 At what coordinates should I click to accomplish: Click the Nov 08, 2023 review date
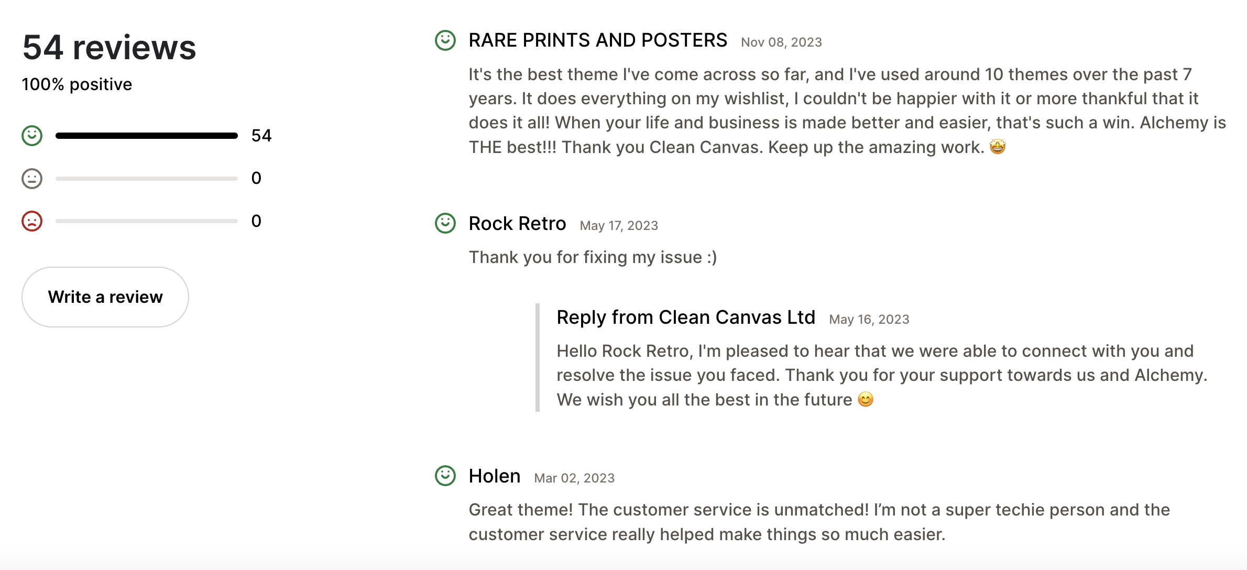point(781,42)
